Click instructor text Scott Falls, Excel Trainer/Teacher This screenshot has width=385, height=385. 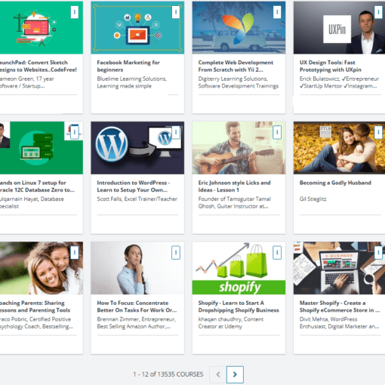click(x=137, y=199)
